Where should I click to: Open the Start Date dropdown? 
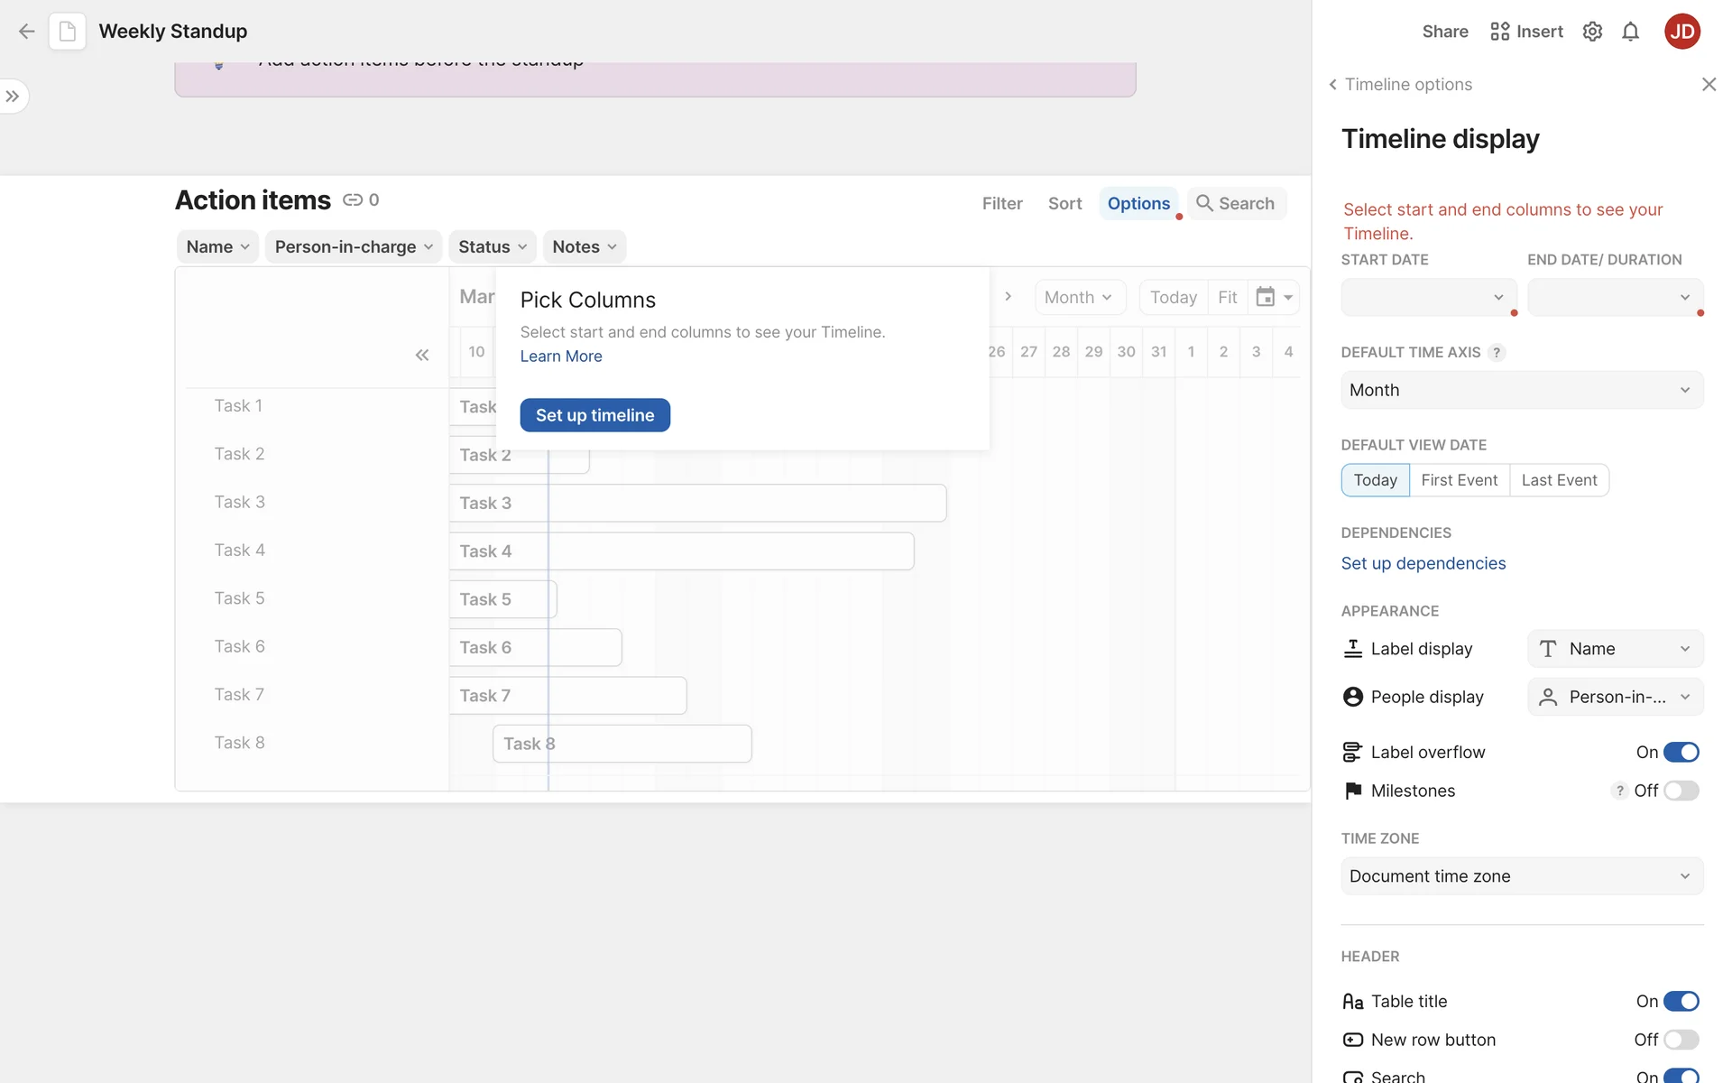tap(1428, 298)
